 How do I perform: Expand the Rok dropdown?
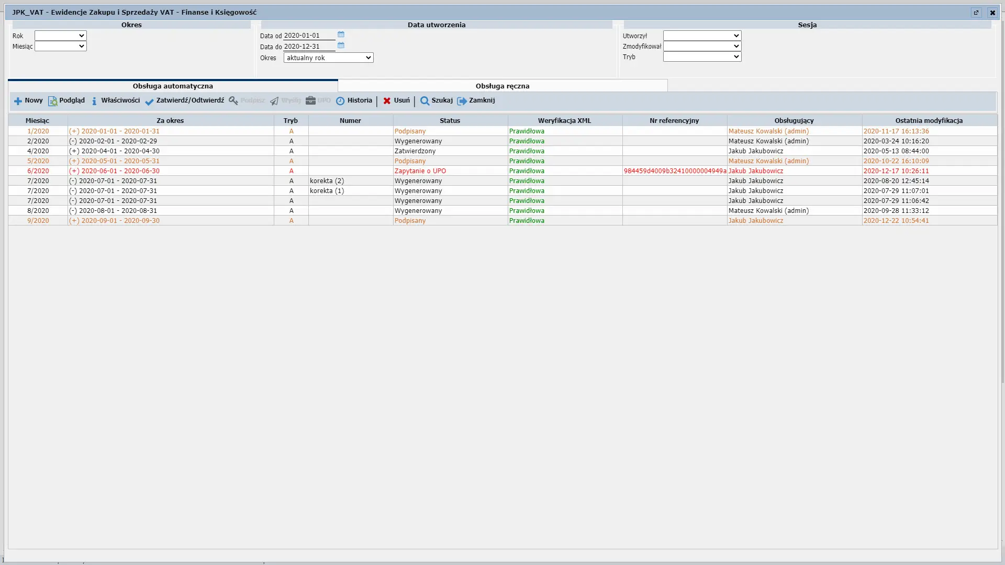[60, 36]
